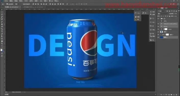This screenshot has height=96, width=180.
Task: Change screen mode icon in toolbox
Action: click(x=2, y=56)
